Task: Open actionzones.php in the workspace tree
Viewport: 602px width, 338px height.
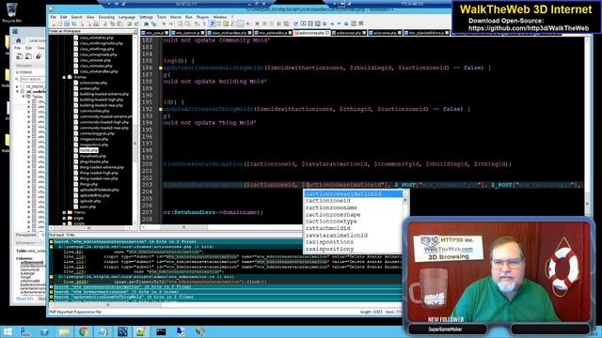Action: (x=93, y=83)
